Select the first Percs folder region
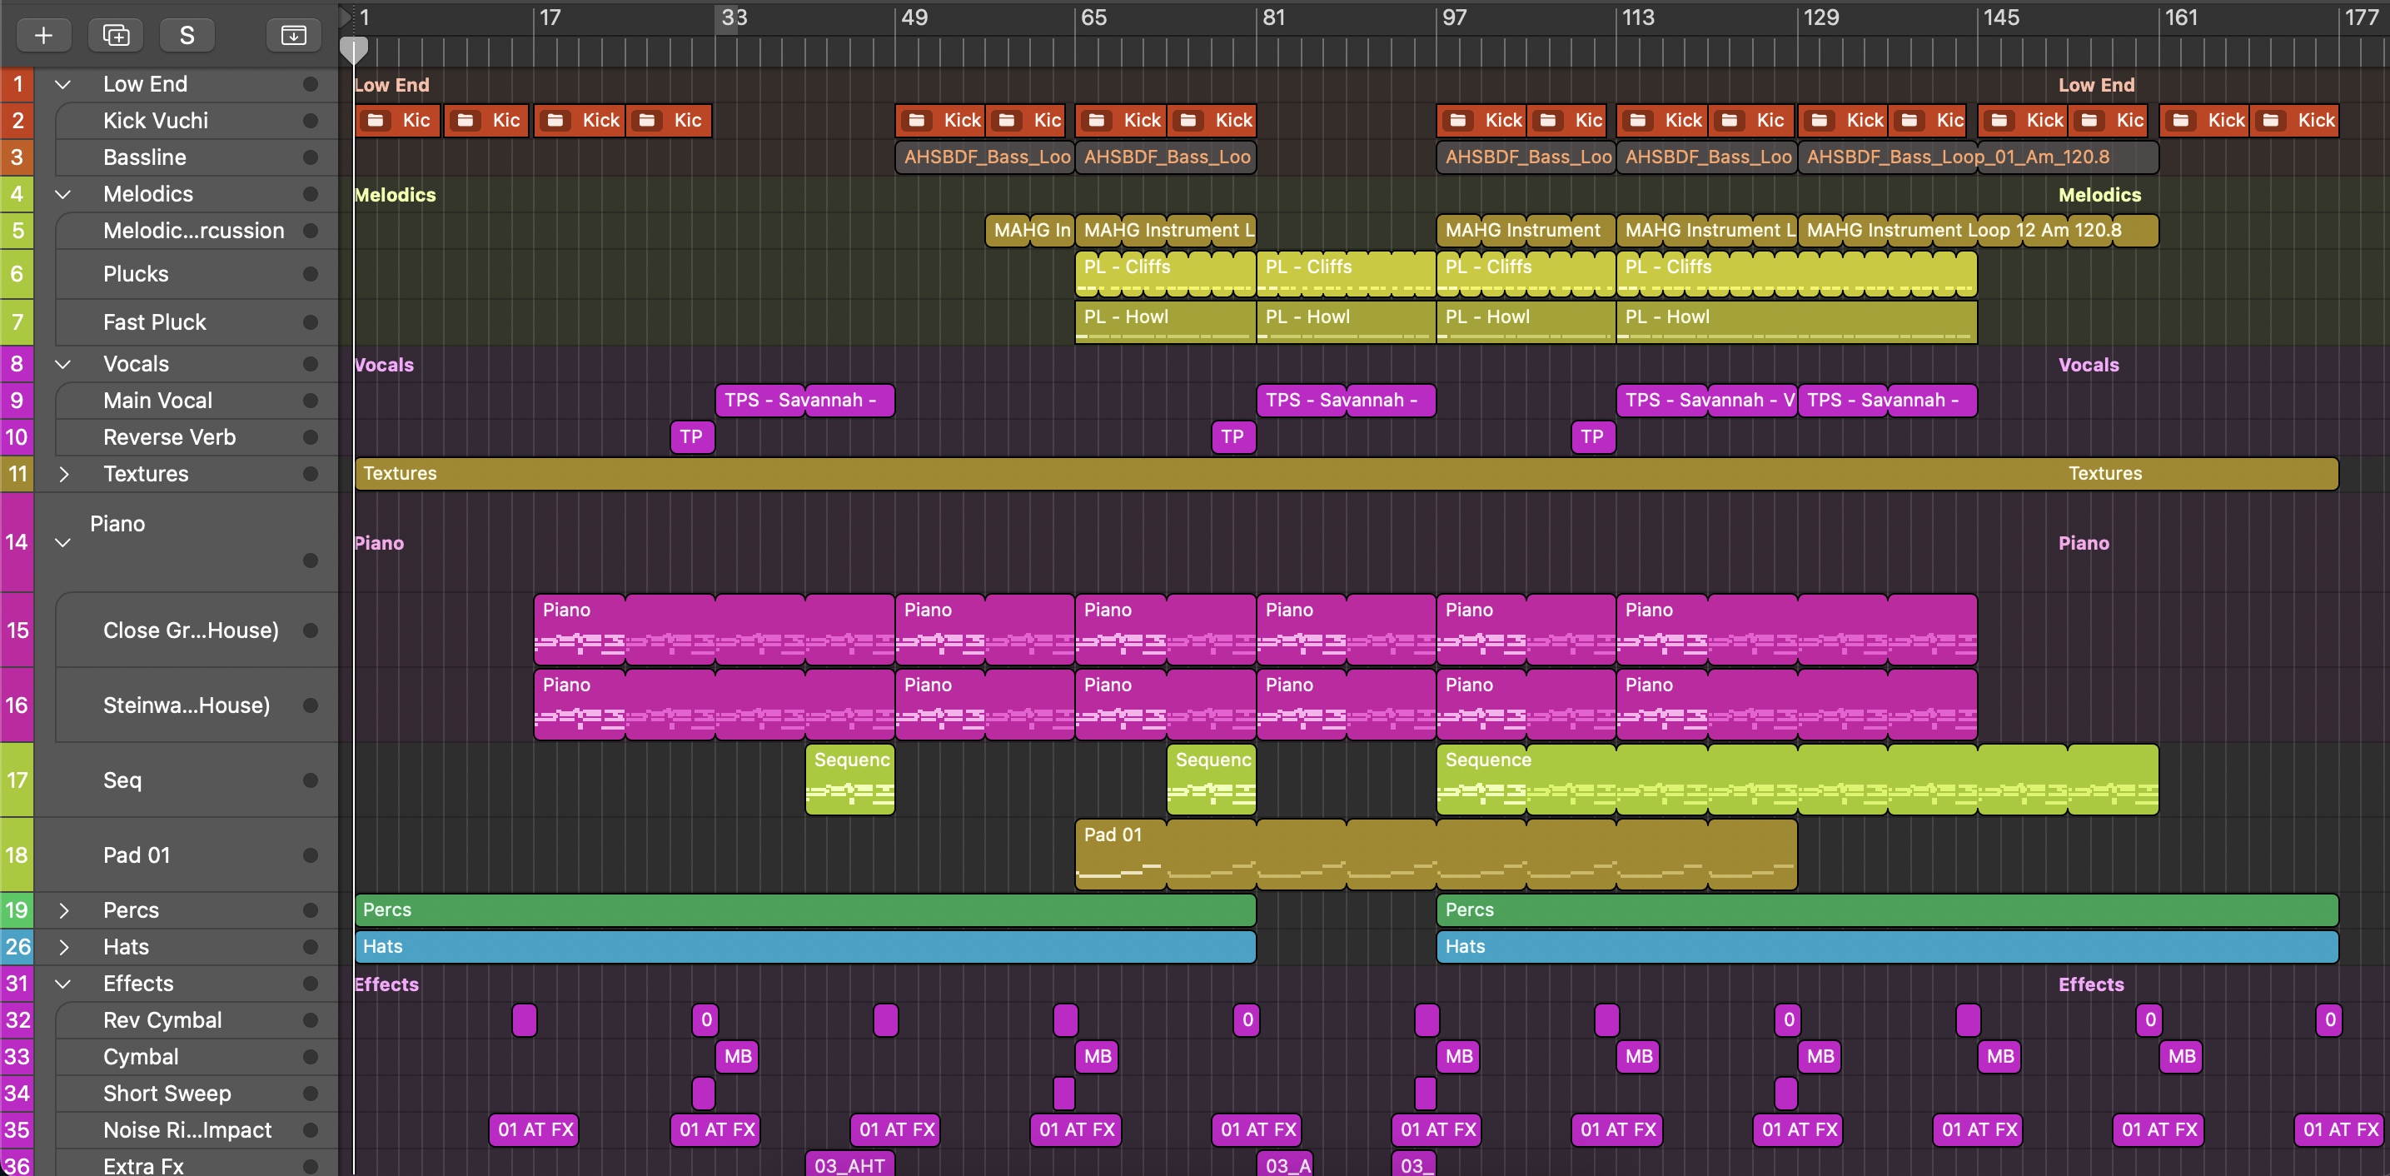This screenshot has width=2390, height=1176. click(805, 910)
